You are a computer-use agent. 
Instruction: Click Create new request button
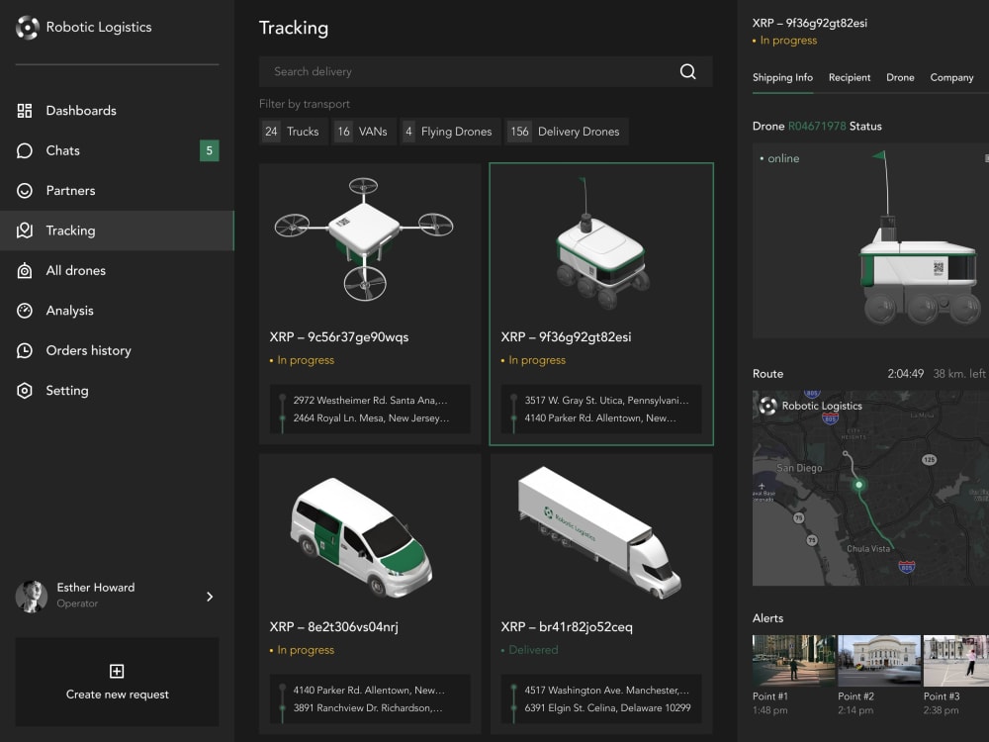[117, 682]
